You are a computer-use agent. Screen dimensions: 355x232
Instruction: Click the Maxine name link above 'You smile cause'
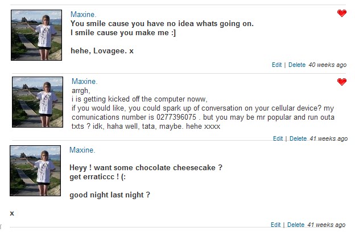click(x=83, y=14)
